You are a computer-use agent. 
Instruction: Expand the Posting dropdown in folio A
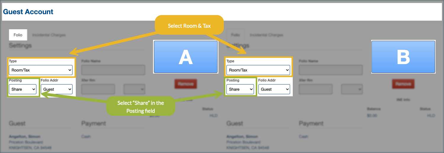pyautogui.click(x=22, y=89)
